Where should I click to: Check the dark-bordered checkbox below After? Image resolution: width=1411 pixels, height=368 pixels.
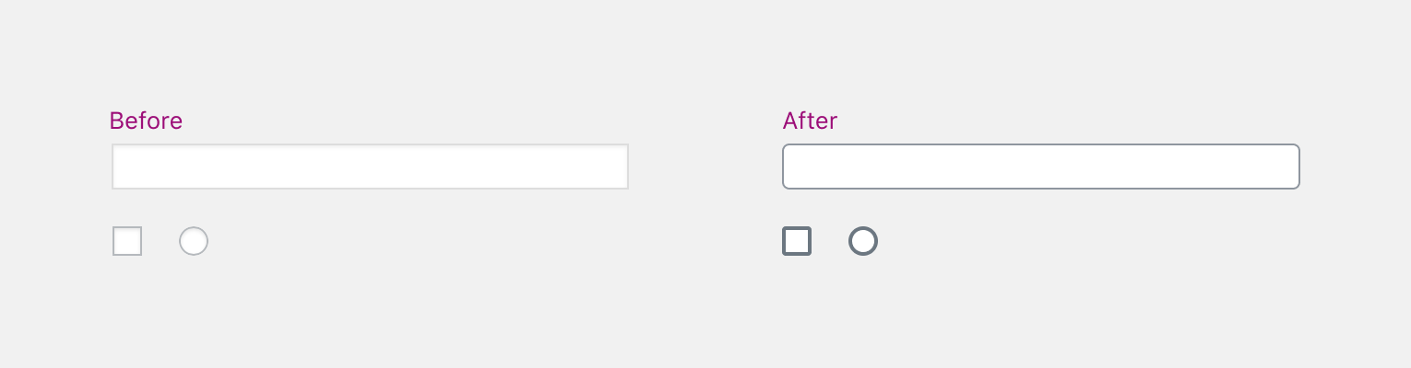[797, 241]
